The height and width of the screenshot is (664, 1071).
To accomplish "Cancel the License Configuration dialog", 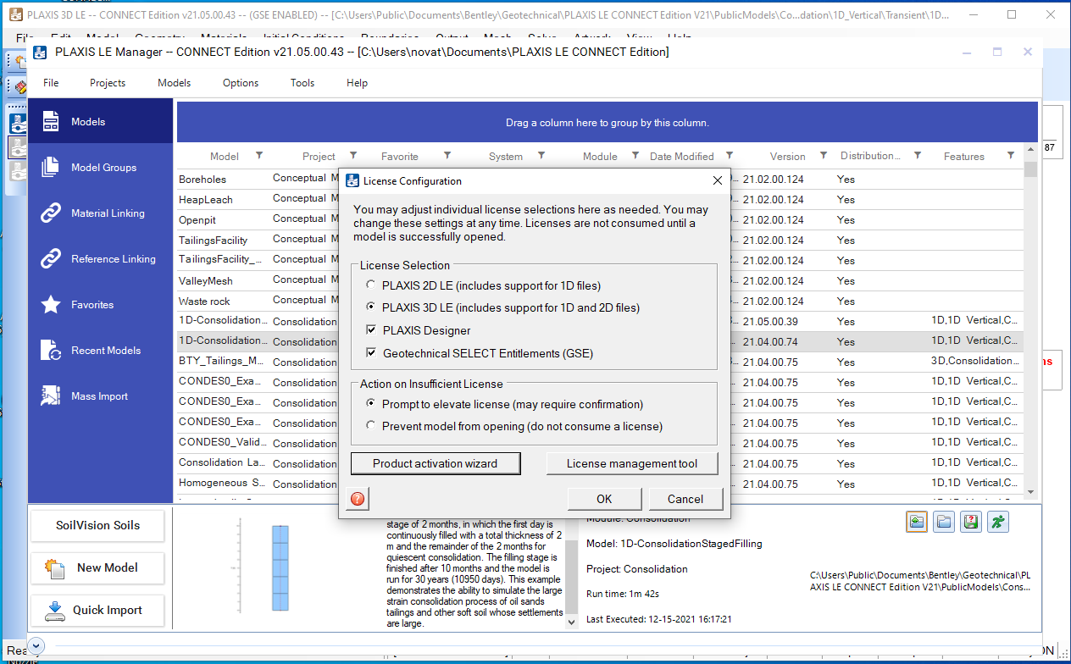I will [685, 499].
